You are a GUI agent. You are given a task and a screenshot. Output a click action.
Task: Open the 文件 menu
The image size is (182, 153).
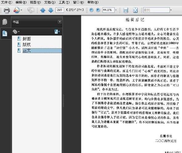click(x=6, y=2)
